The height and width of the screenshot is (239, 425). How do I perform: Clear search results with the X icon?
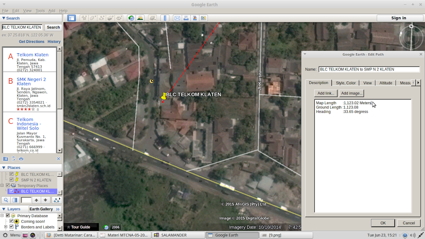(58, 159)
